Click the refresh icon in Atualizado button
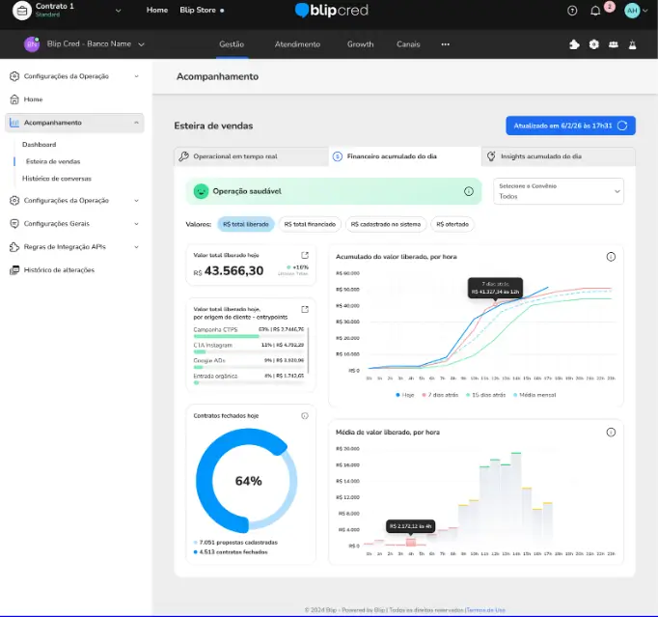 pos(622,126)
